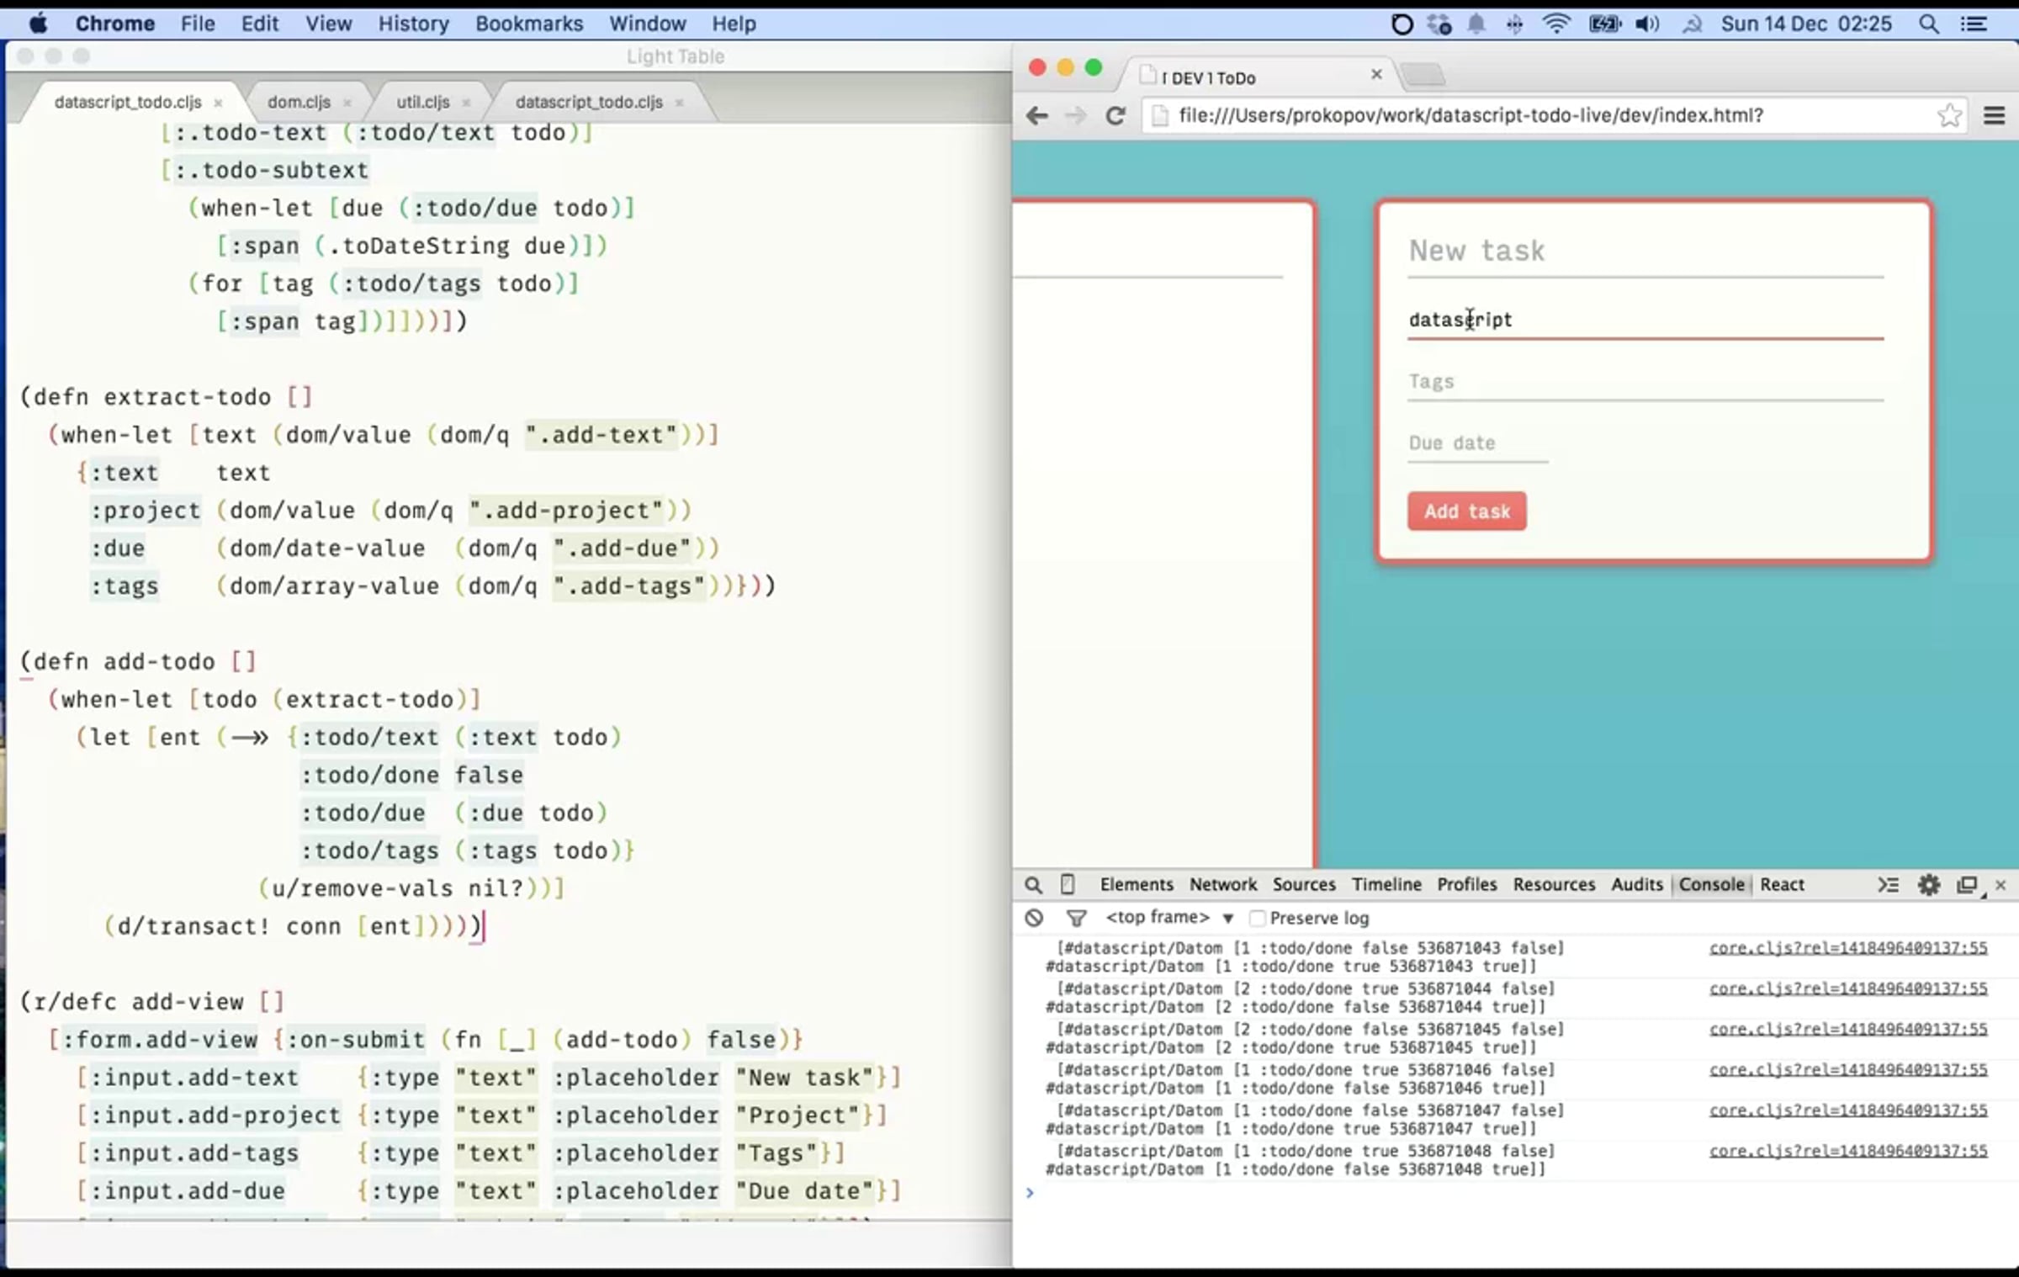This screenshot has height=1277, width=2019.
Task: Open the View menu
Action: coord(328,24)
